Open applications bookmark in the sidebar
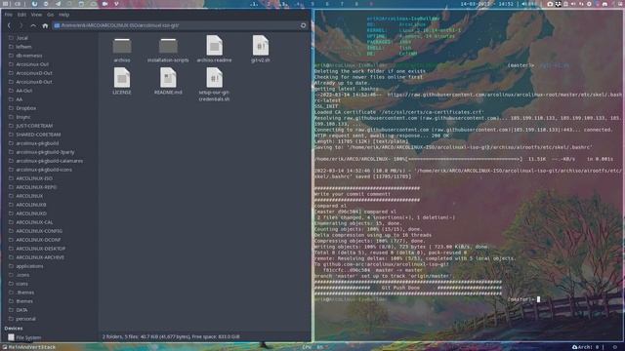 coord(29,266)
